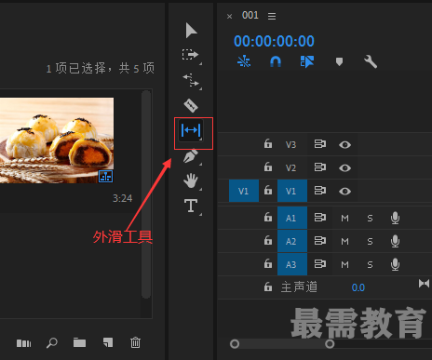This screenshot has width=432, height=360.
Task: Open Find search in project panel
Action: click(52, 343)
